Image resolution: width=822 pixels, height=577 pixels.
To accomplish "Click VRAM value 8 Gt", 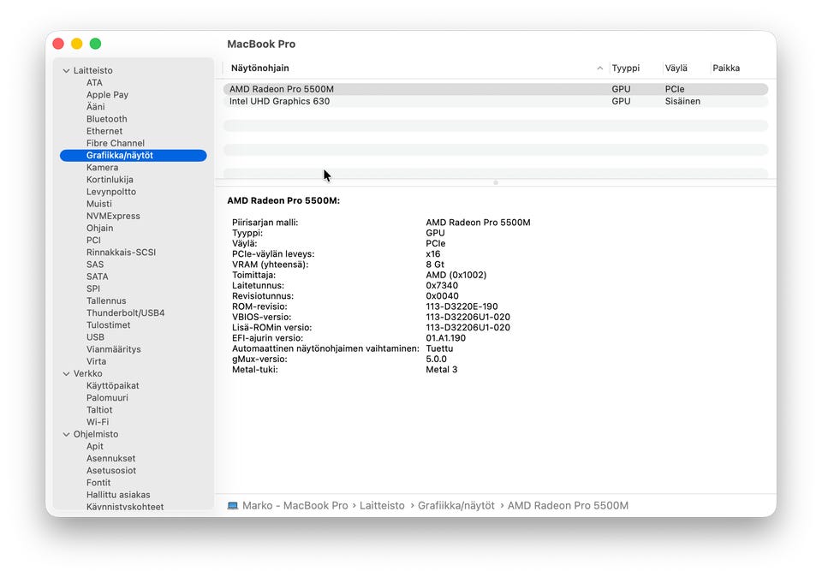I will point(435,265).
